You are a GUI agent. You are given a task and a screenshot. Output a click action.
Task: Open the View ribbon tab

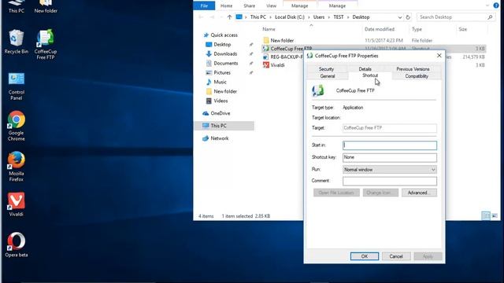pyautogui.click(x=271, y=6)
